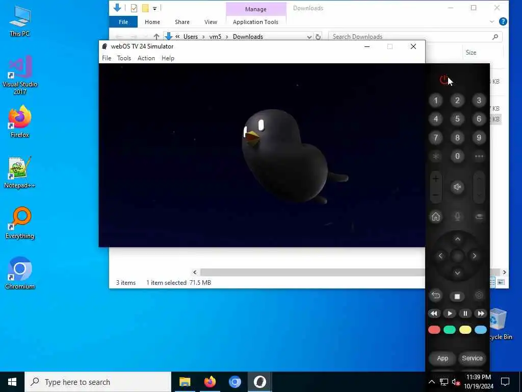Image resolution: width=522 pixels, height=392 pixels.
Task: Click the Play button on remote
Action: (x=450, y=313)
